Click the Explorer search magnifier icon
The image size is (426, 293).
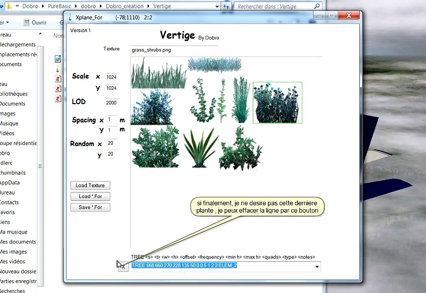click(x=317, y=6)
